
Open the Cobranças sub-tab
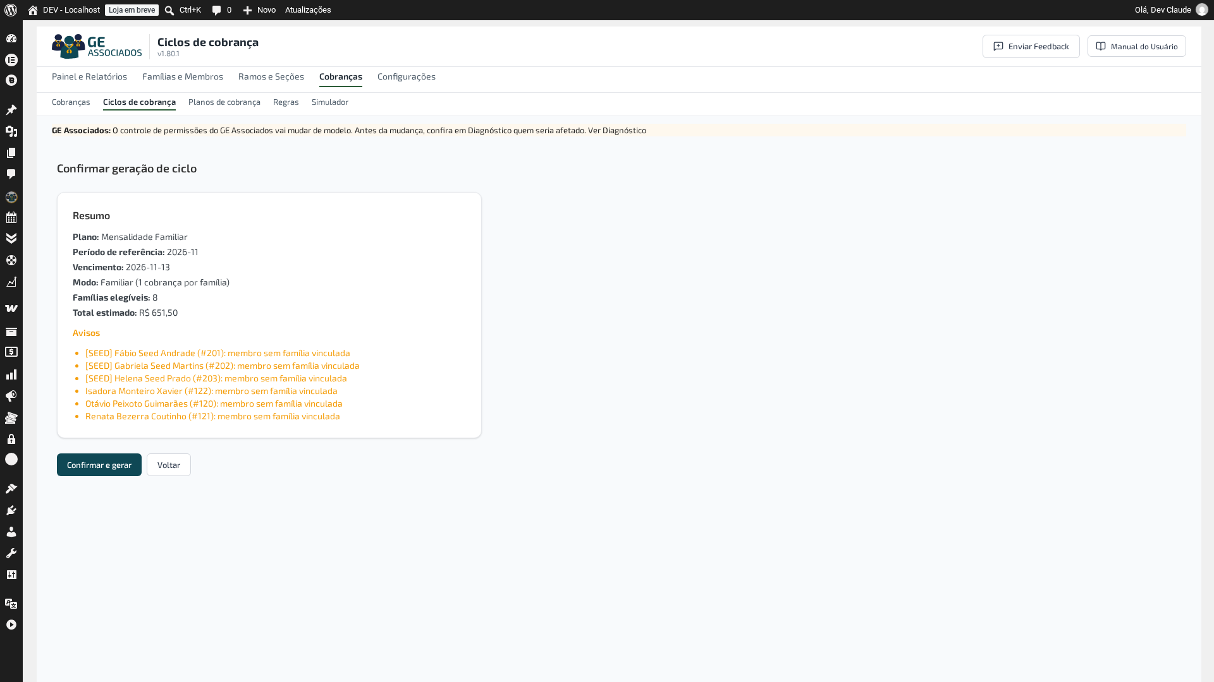71,102
